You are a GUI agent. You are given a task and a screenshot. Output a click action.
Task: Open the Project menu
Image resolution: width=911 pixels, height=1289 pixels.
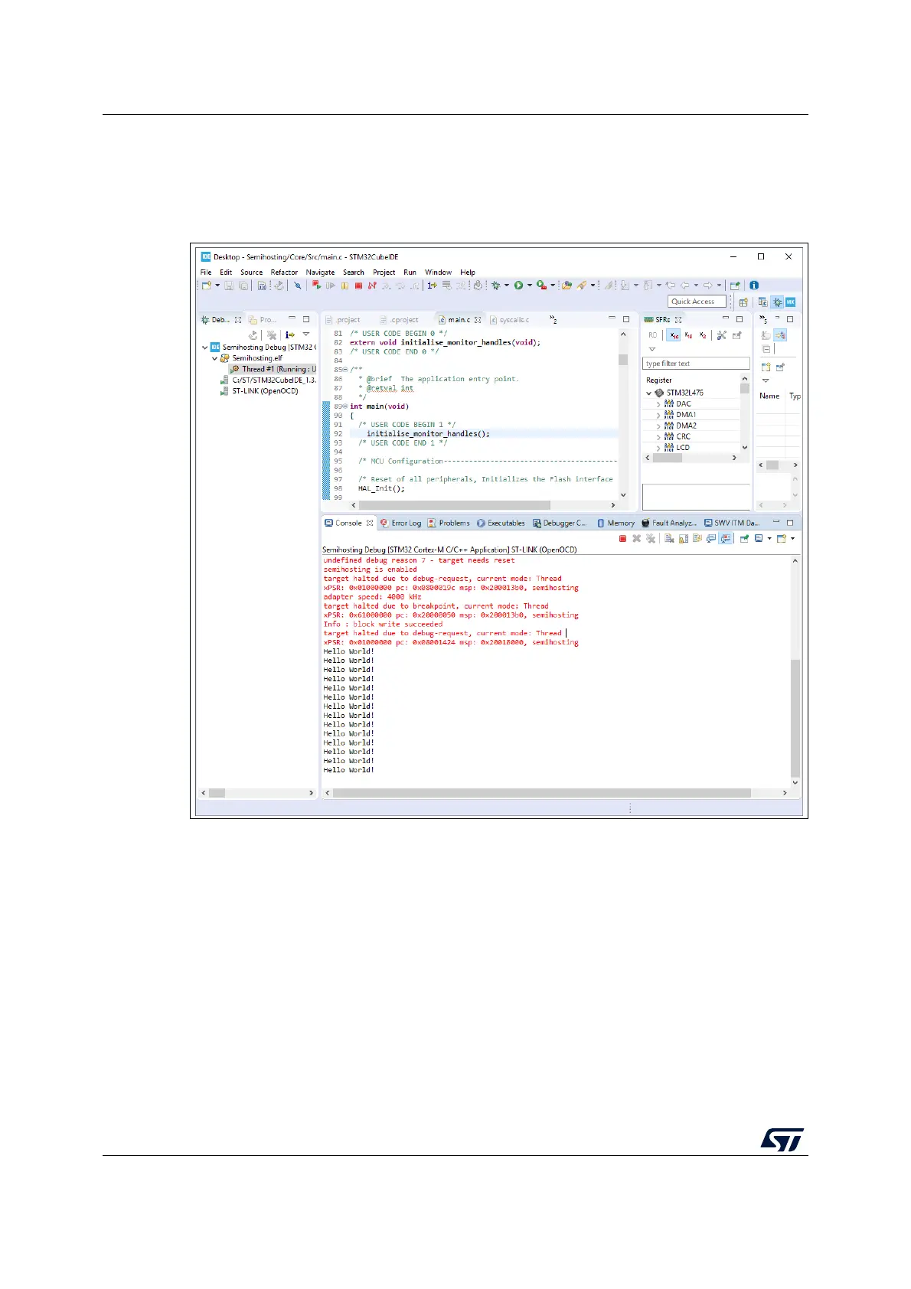pyautogui.click(x=384, y=272)
